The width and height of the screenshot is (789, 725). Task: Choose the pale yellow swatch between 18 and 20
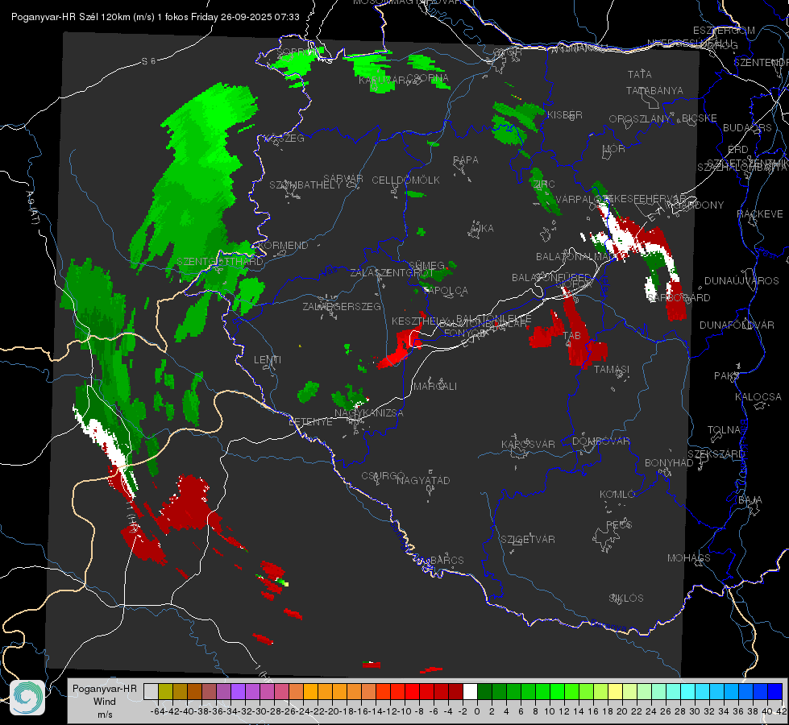click(615, 691)
